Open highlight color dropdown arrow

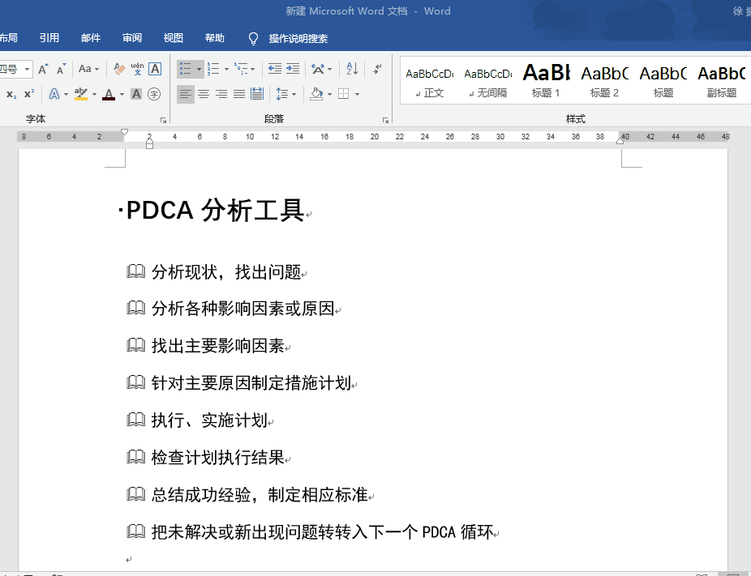pos(94,94)
